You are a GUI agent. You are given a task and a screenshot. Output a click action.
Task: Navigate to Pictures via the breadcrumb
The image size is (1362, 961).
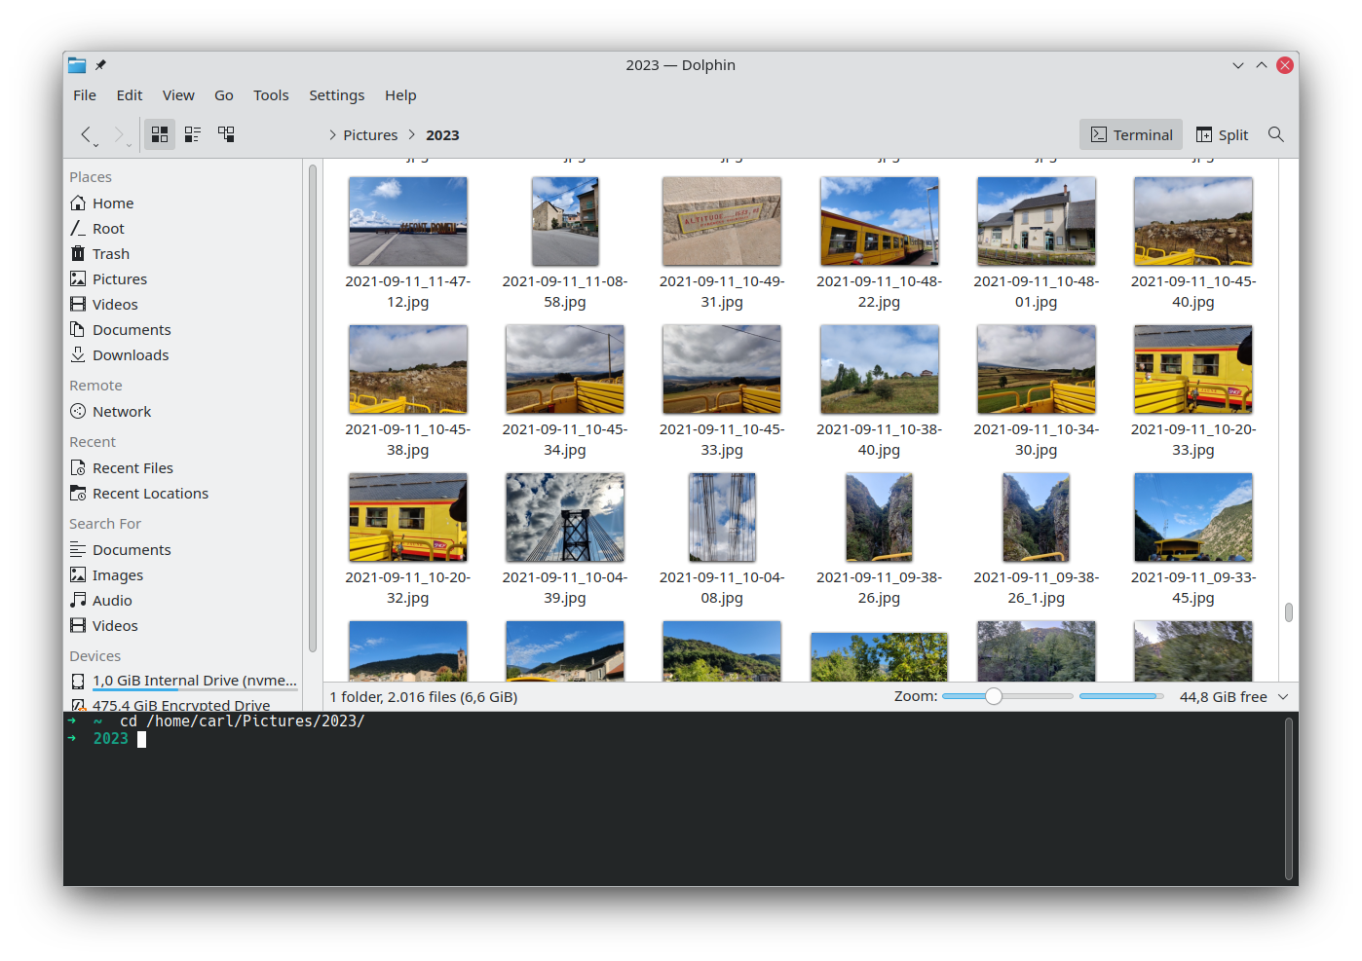368,134
